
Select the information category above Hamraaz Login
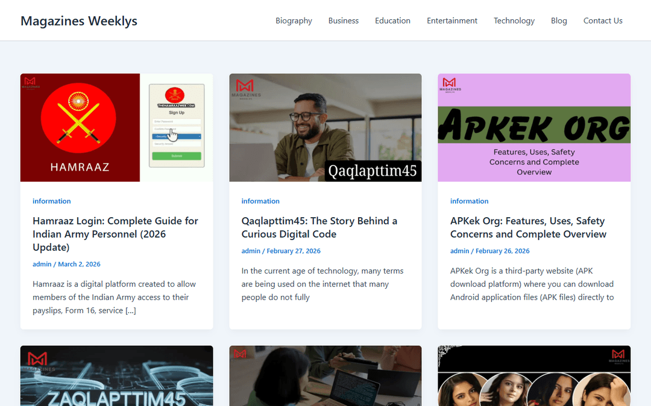(51, 201)
